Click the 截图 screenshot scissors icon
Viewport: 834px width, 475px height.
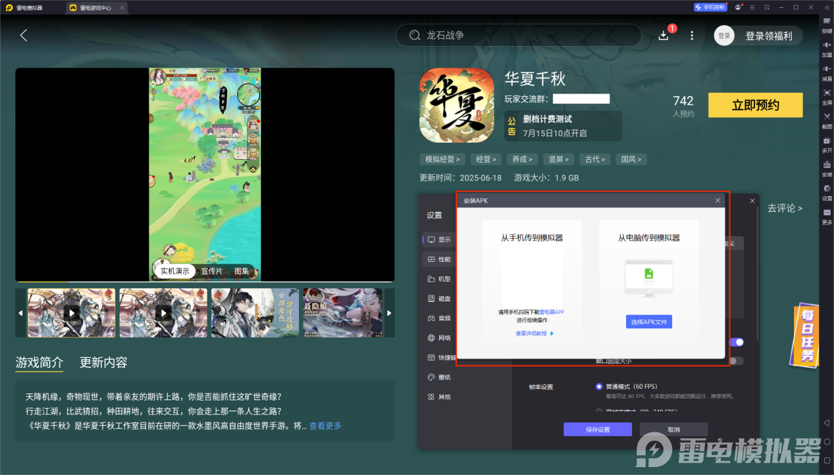[x=827, y=117]
